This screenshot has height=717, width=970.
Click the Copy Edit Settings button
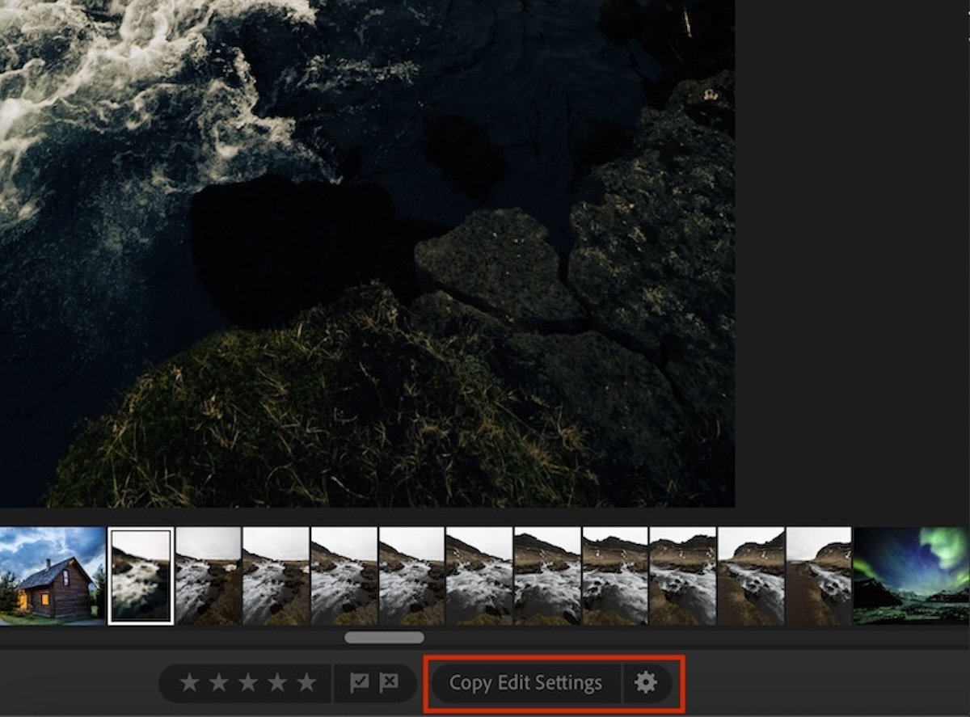(525, 682)
